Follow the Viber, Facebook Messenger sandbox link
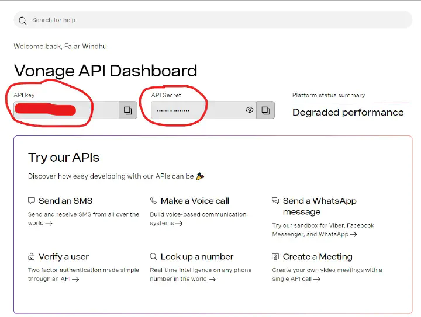 coord(323,229)
